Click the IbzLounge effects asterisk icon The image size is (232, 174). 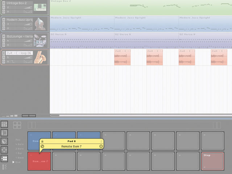tap(8, 45)
